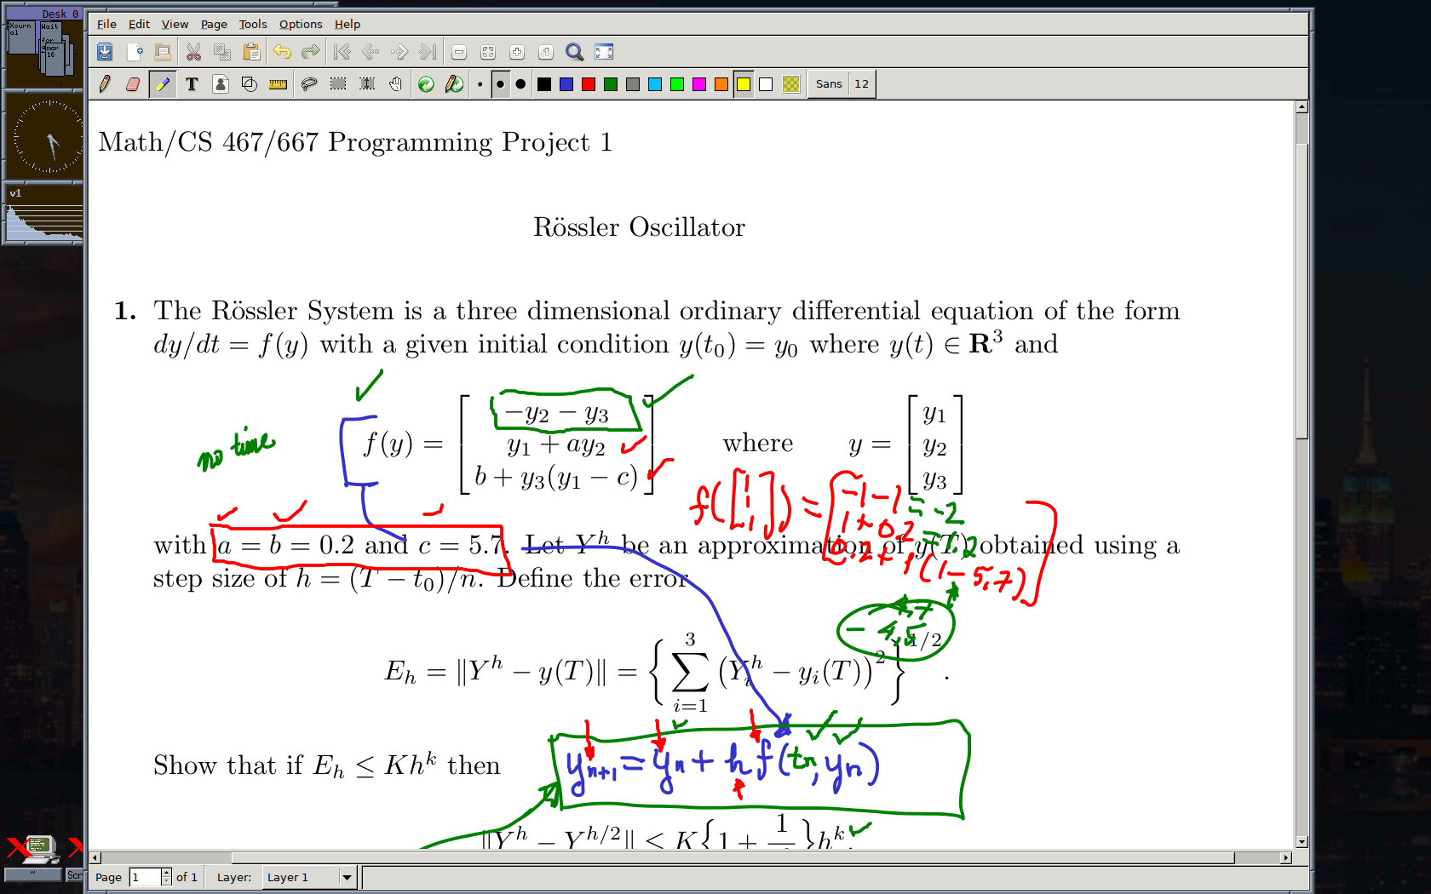Select the Pencil pen tool
Screen dimensions: 1431x894
(x=105, y=84)
